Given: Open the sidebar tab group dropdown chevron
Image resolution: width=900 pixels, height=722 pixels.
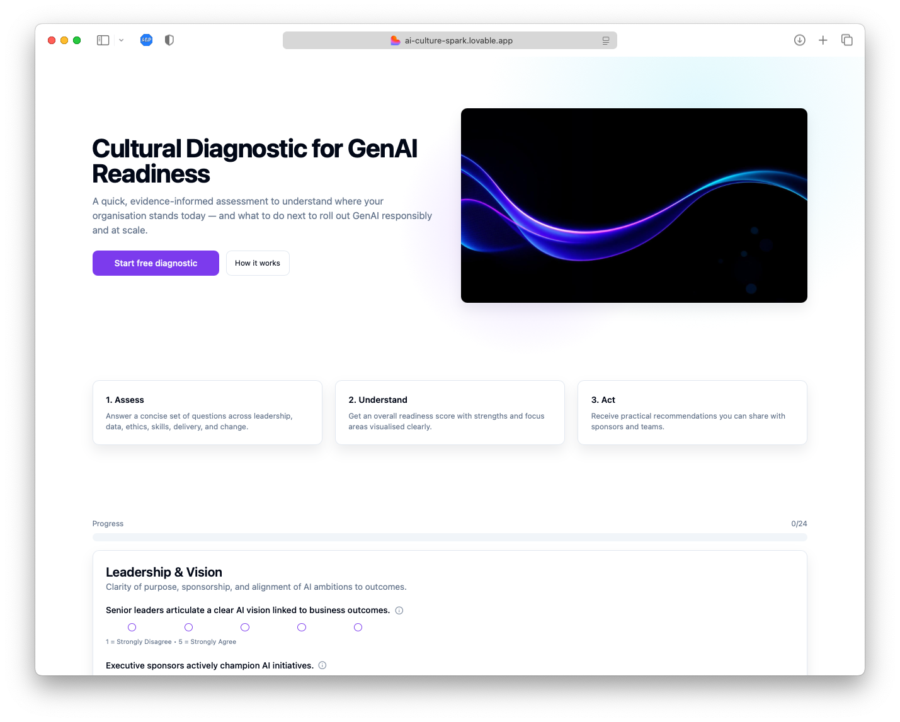Looking at the screenshot, I should (121, 40).
